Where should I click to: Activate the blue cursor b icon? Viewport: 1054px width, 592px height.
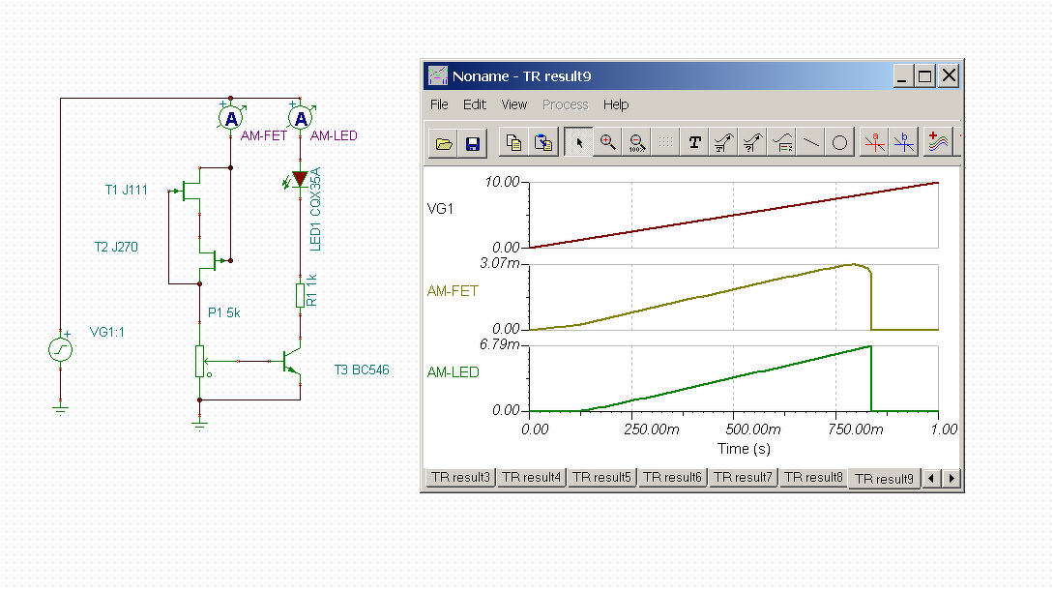[904, 142]
